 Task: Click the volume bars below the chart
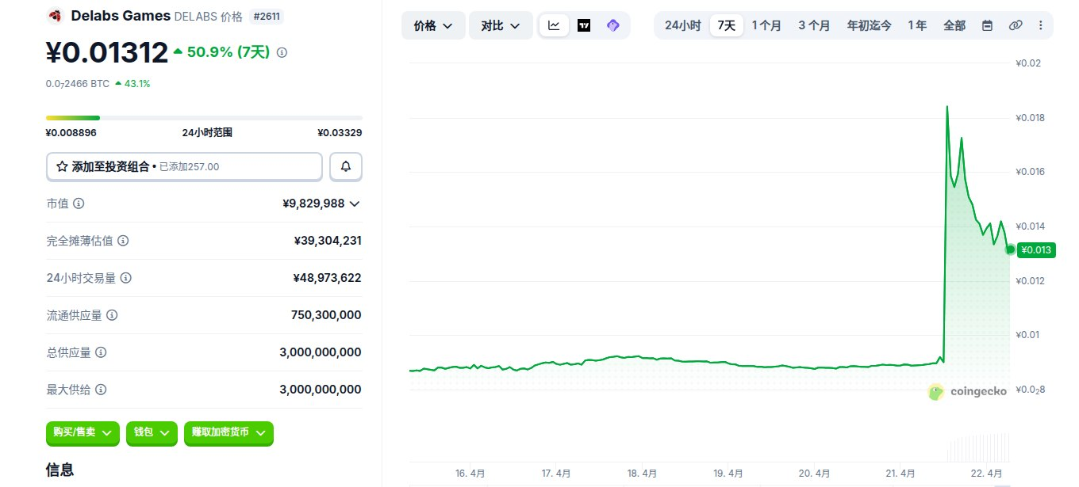[979, 447]
